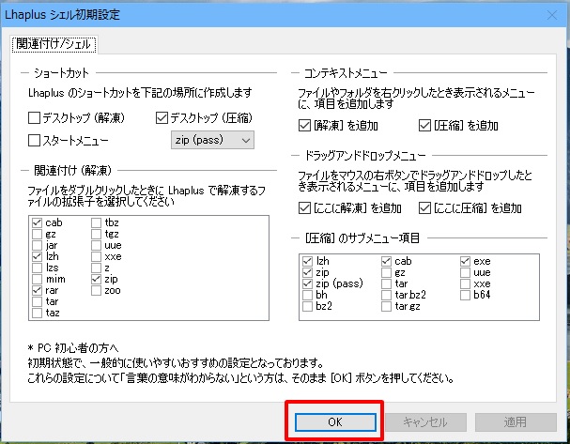Uncheck zip (pass) in the compress submenu list
Screen dimensions: 570x444
(308, 283)
